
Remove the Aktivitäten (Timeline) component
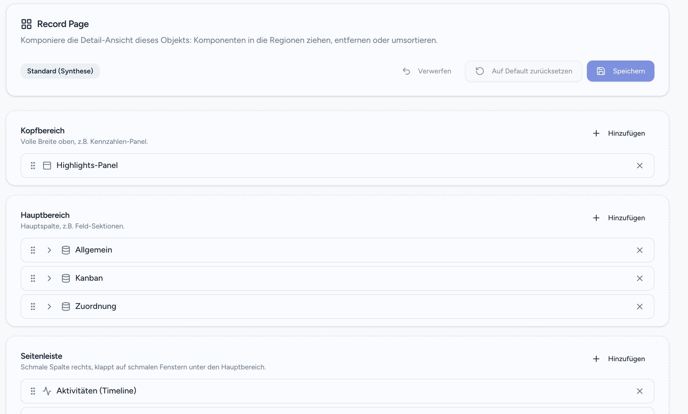[x=640, y=391]
